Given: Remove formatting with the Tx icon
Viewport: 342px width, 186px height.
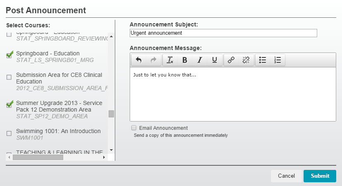Looking at the screenshot, I should tap(170, 60).
